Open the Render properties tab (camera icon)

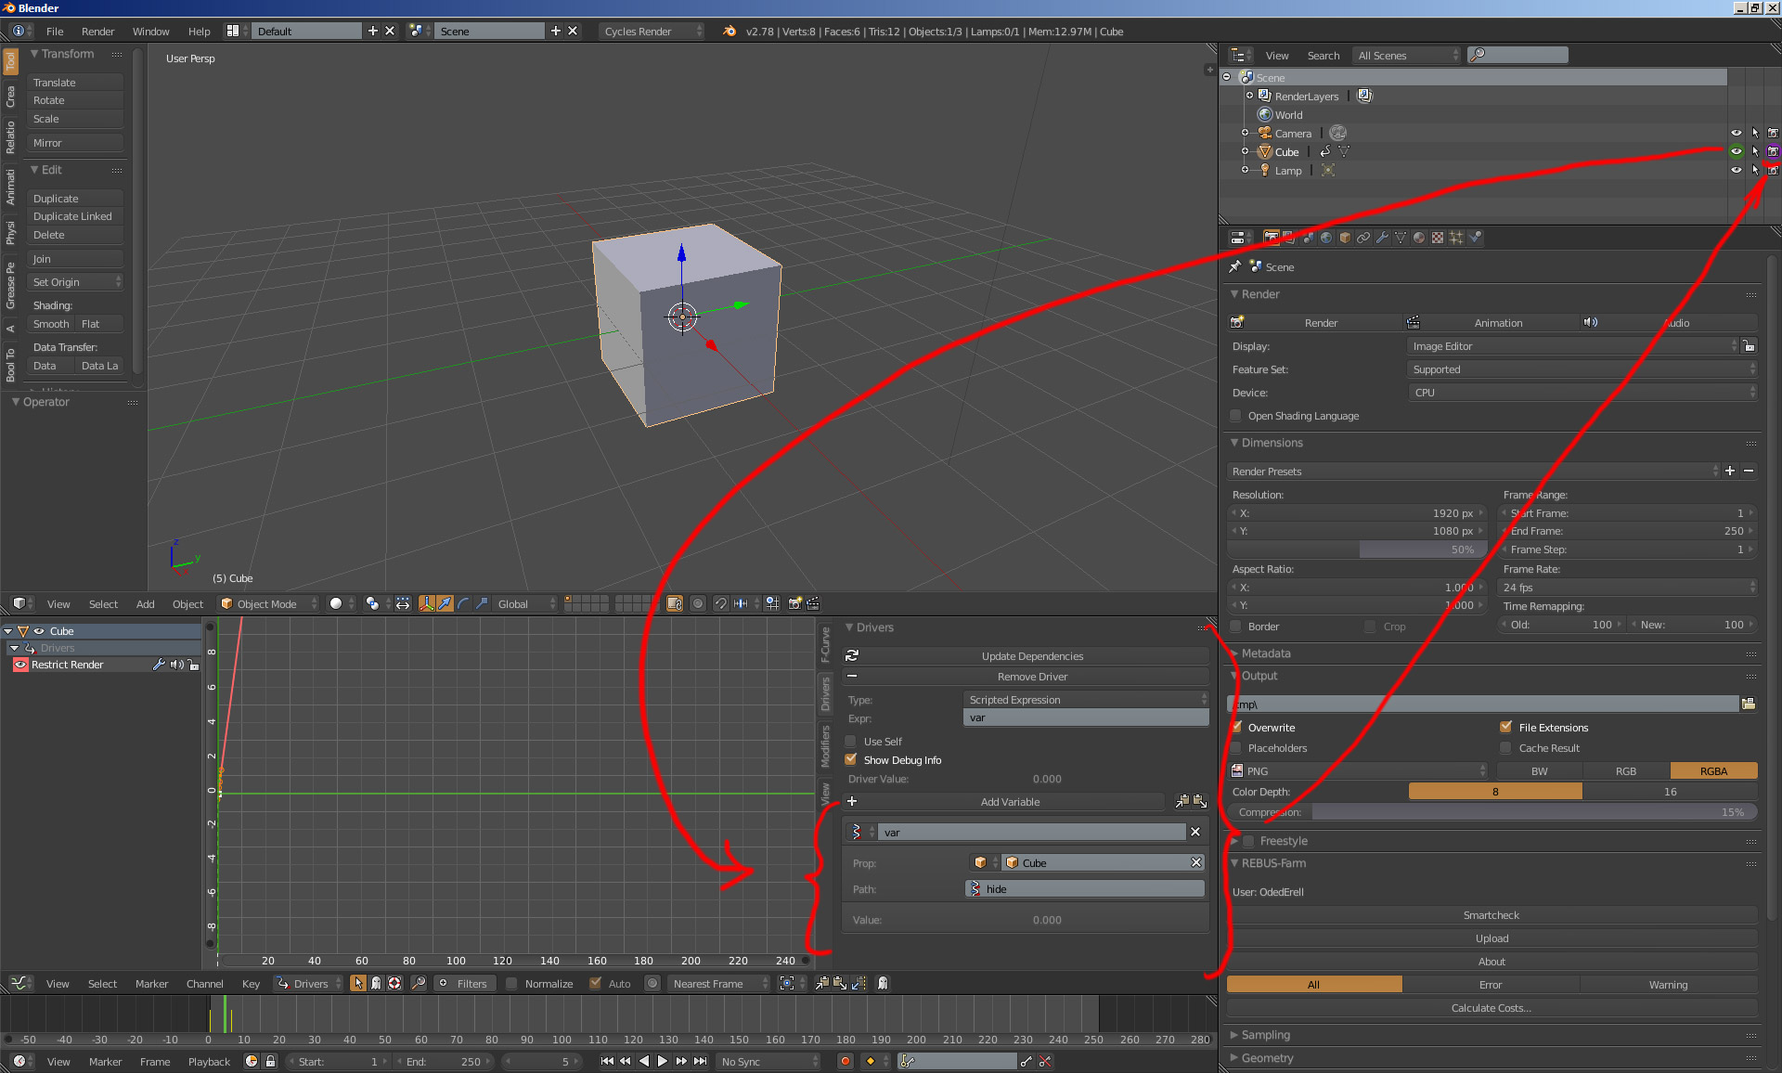pos(1271,239)
